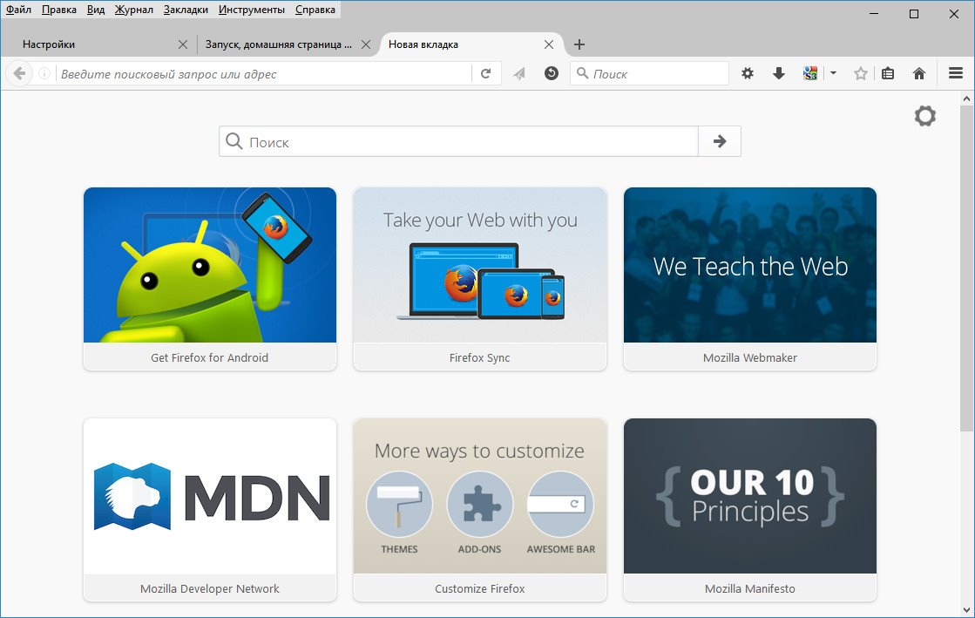The height and width of the screenshot is (618, 975).
Task: Click the Customize Firefox caption
Action: pyautogui.click(x=479, y=588)
